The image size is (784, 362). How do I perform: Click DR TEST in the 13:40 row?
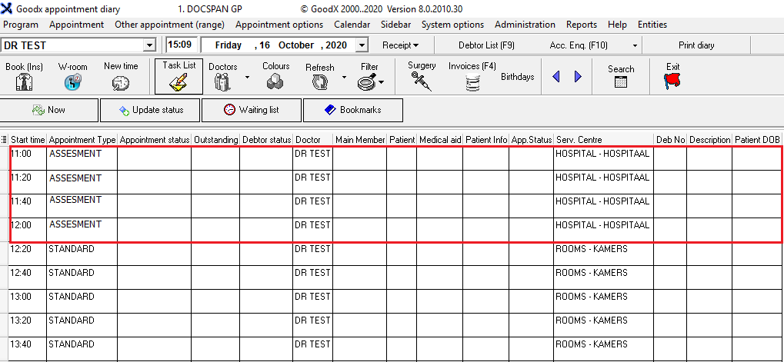point(312,344)
